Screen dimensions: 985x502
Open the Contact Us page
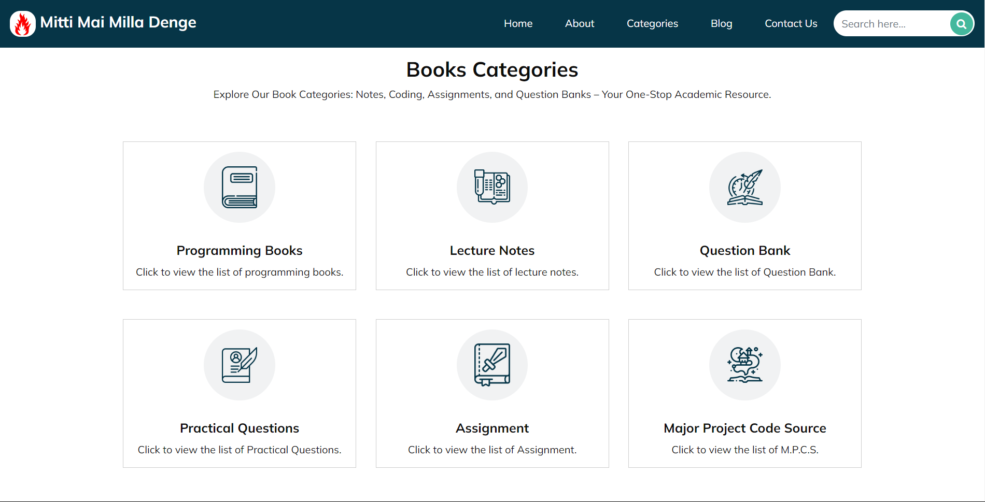tap(791, 23)
